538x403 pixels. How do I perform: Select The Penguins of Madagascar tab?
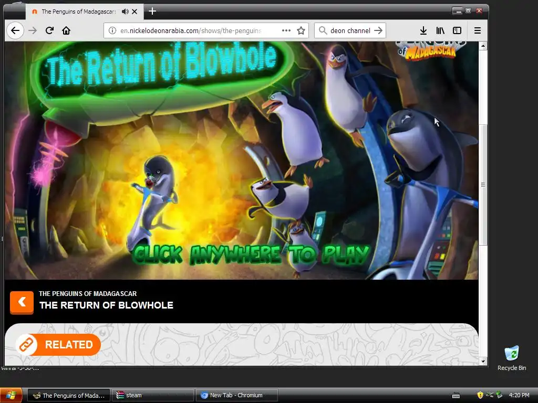tap(84, 12)
